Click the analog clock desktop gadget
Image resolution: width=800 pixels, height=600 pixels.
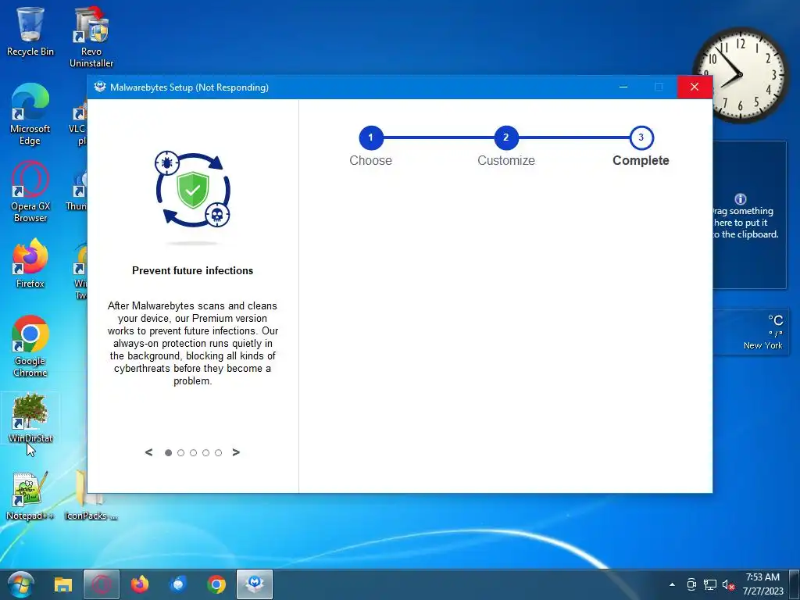pos(740,74)
